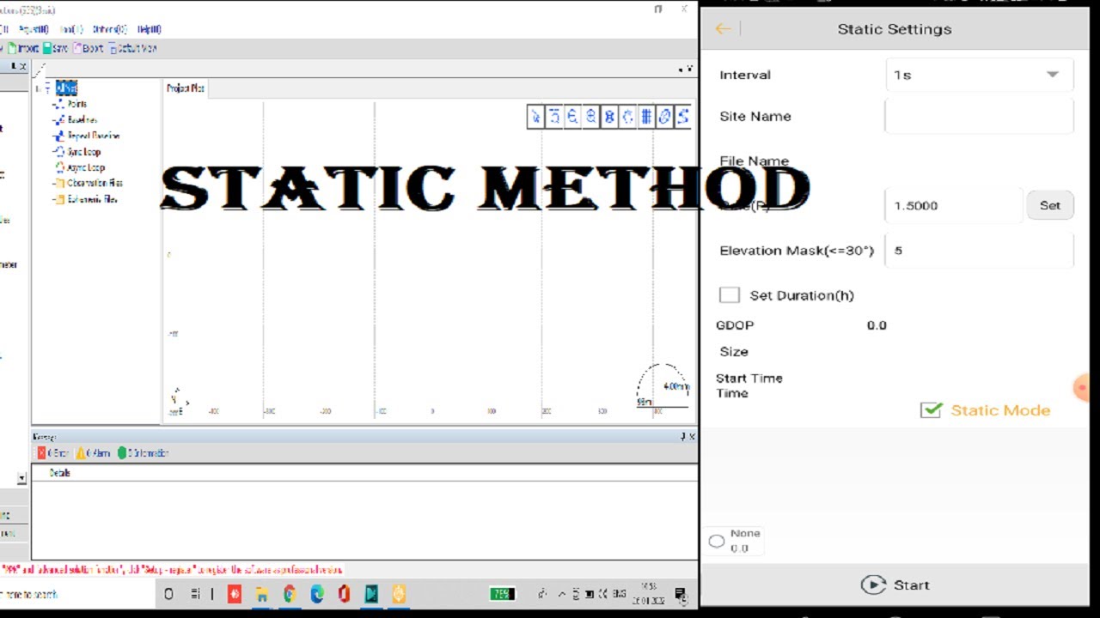Click the last plot toolbar icon beside ellipse

coord(683,117)
